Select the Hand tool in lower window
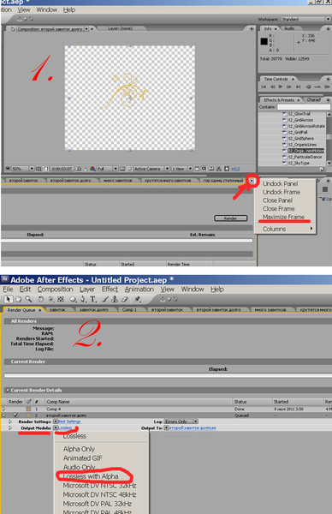332x514 pixels. tap(18, 299)
